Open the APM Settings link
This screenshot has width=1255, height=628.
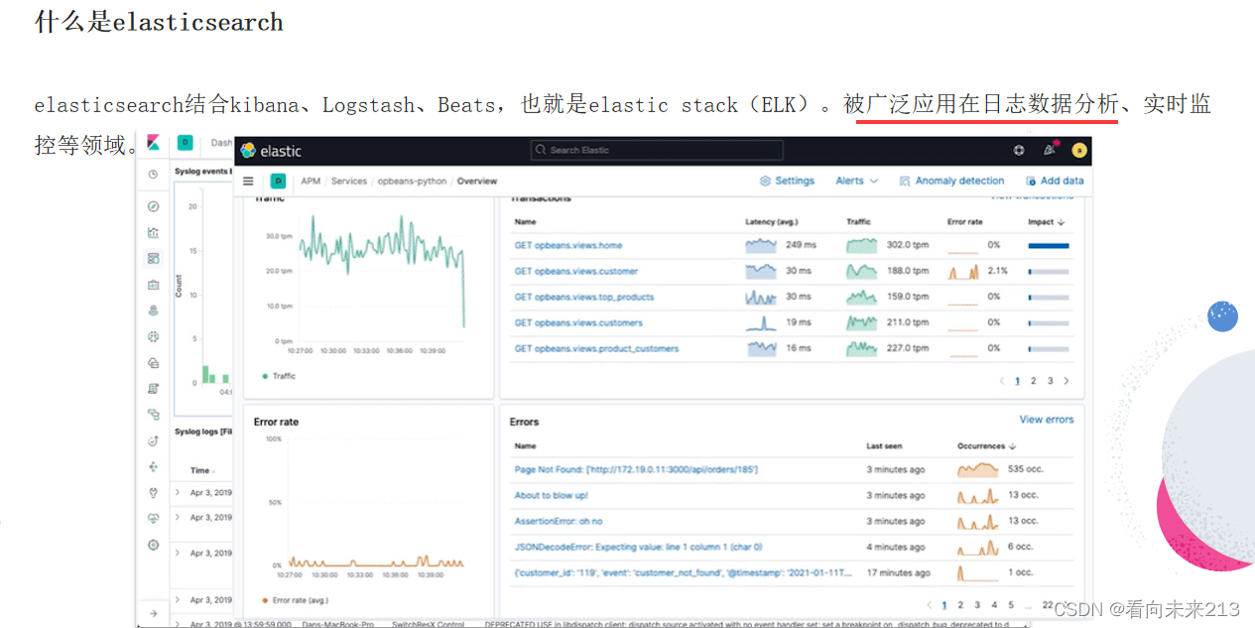click(x=787, y=182)
